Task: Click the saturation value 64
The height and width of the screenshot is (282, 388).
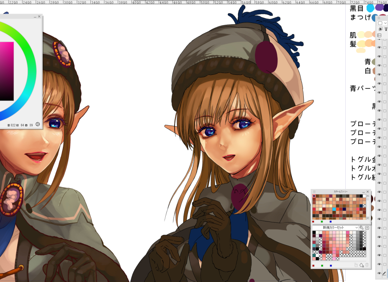Action: coord(22,125)
